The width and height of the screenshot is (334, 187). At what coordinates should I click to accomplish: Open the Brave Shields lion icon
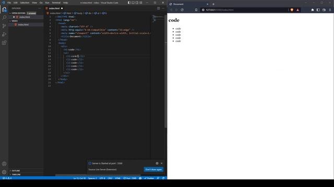[292, 10]
